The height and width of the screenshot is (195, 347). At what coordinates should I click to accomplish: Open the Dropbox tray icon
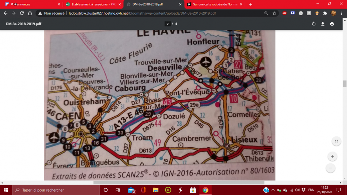(303, 190)
